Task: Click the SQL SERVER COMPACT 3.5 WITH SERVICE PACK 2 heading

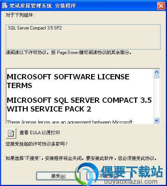Action: [79, 105]
